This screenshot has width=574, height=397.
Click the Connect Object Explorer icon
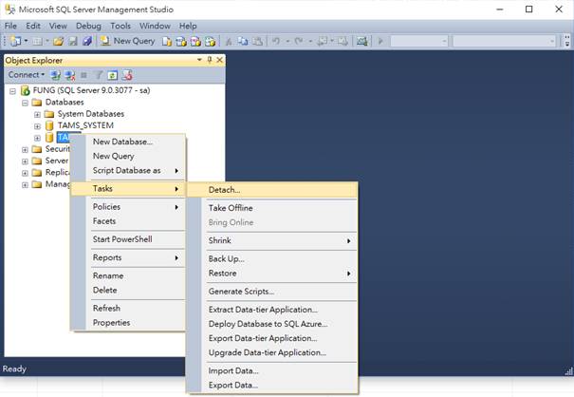click(x=56, y=75)
